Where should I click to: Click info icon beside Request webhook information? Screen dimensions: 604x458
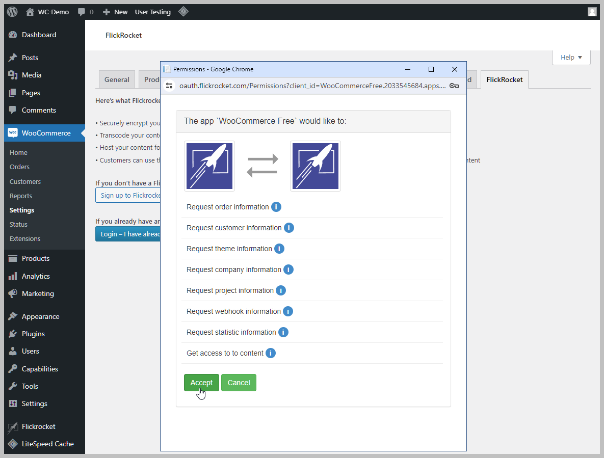288,311
